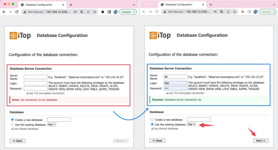
Task: Click the translate icon in left address bar
Action: pos(82,12)
